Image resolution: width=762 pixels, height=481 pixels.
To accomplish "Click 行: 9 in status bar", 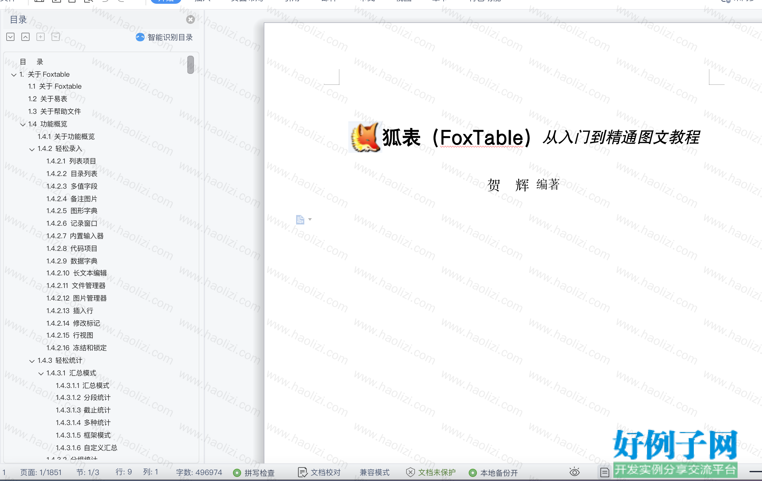I will 124,472.
